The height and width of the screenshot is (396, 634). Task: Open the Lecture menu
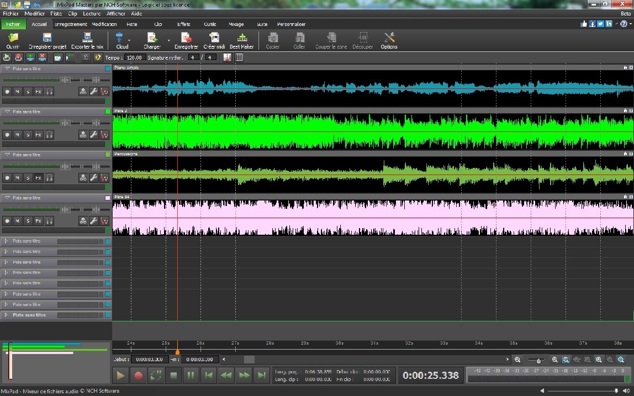[x=92, y=13]
